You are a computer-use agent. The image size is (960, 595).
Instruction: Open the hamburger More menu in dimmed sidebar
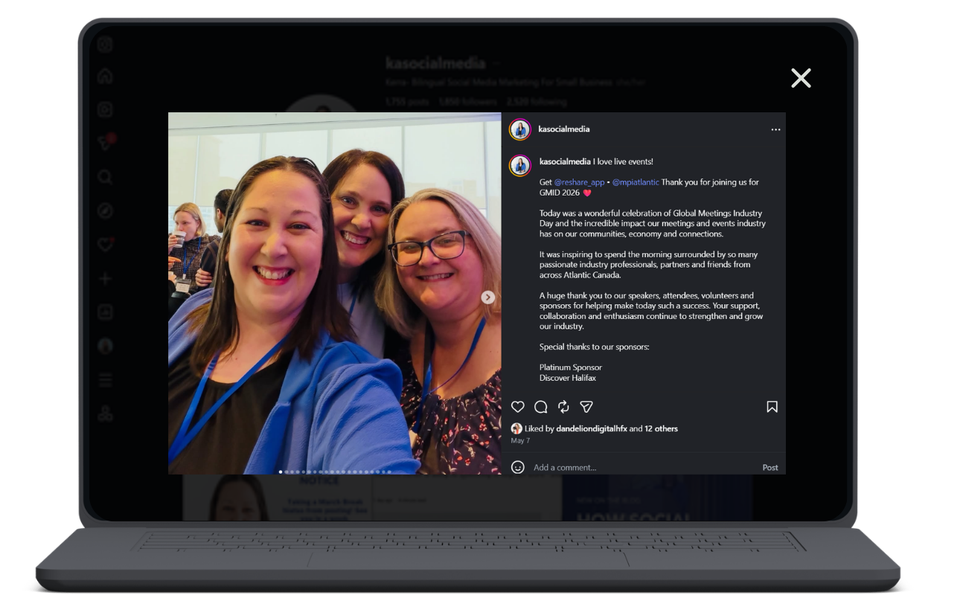click(x=105, y=381)
